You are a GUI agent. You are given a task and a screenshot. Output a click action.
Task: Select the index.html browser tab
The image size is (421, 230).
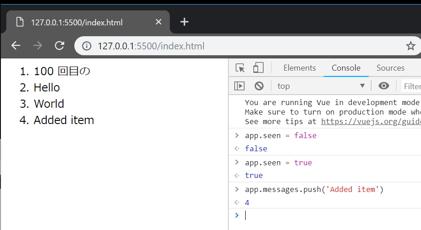88,22
